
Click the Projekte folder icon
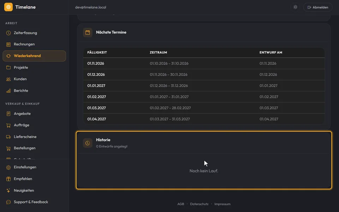[x=8, y=67]
